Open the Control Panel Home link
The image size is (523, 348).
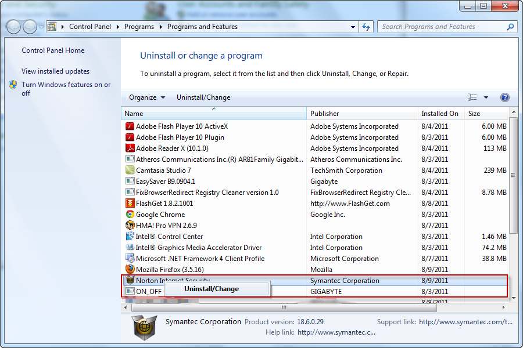[53, 50]
